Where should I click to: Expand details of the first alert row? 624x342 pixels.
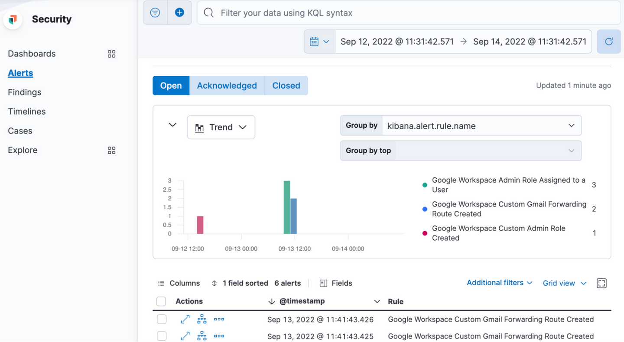185,319
